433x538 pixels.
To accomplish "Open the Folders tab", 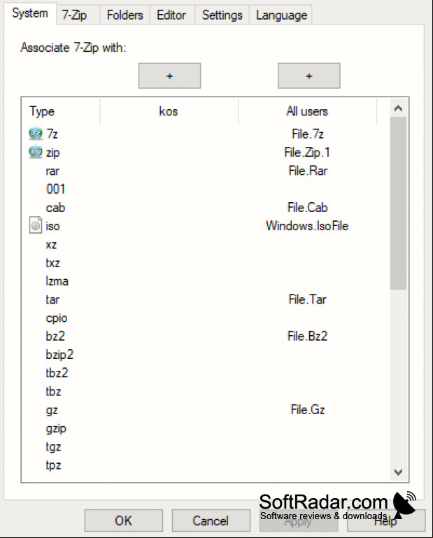I will click(x=125, y=15).
